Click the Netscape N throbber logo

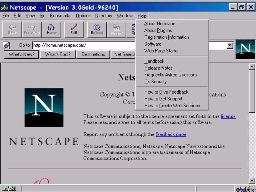coord(245,49)
